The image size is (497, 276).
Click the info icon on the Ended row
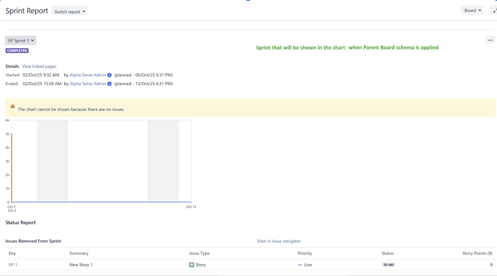point(109,84)
